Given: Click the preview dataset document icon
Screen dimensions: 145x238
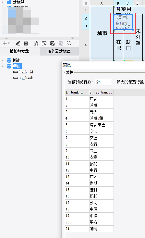Looking at the screenshot, I should coord(36,43).
